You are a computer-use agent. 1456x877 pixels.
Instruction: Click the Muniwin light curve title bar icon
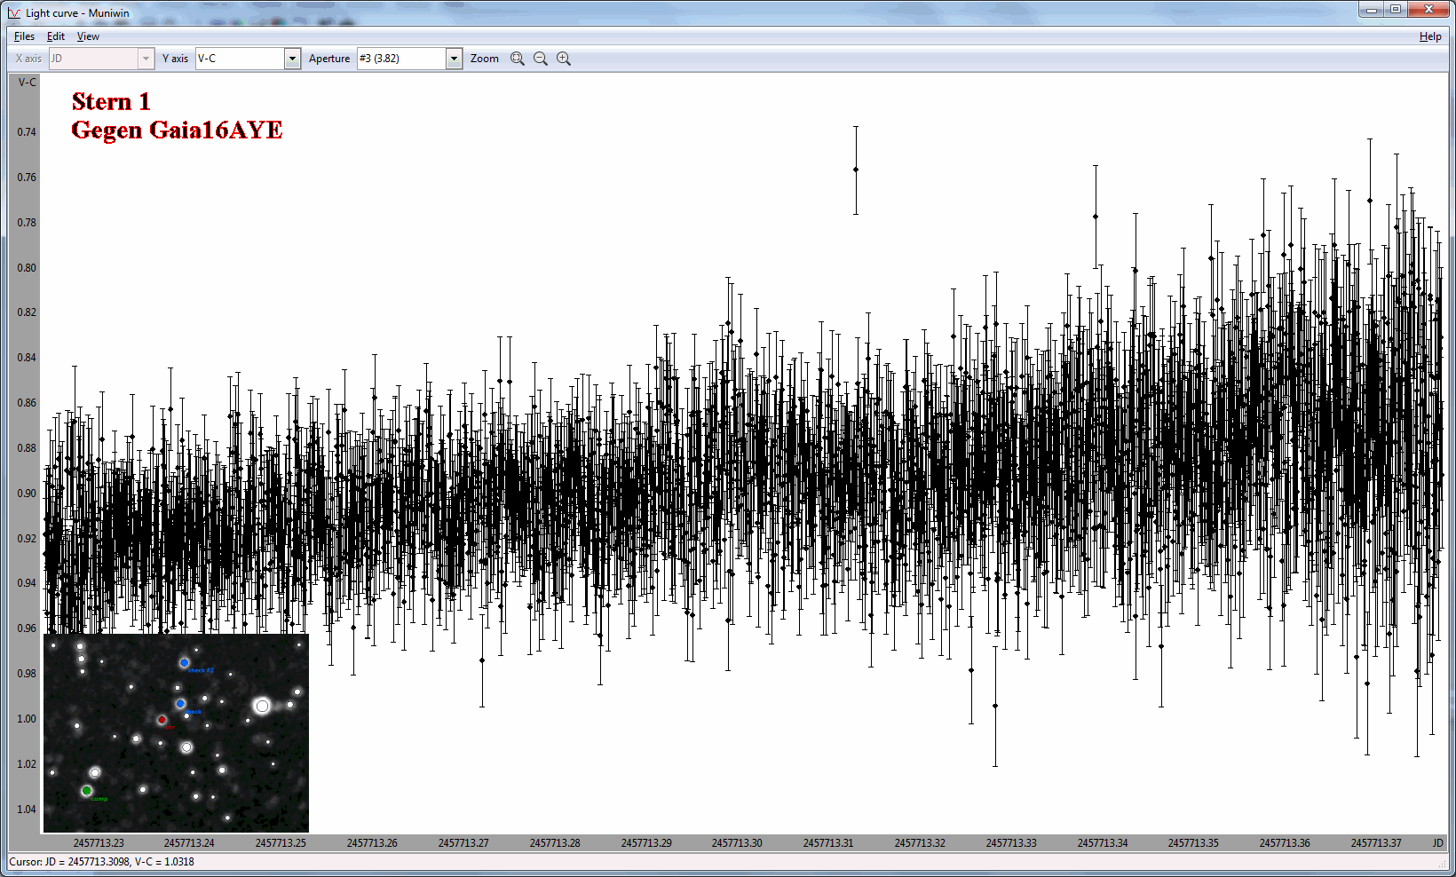14,13
